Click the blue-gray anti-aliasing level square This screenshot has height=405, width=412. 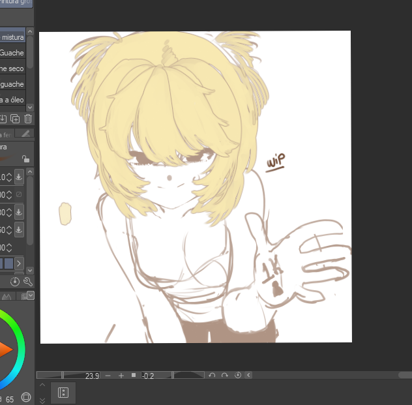click(x=8, y=263)
